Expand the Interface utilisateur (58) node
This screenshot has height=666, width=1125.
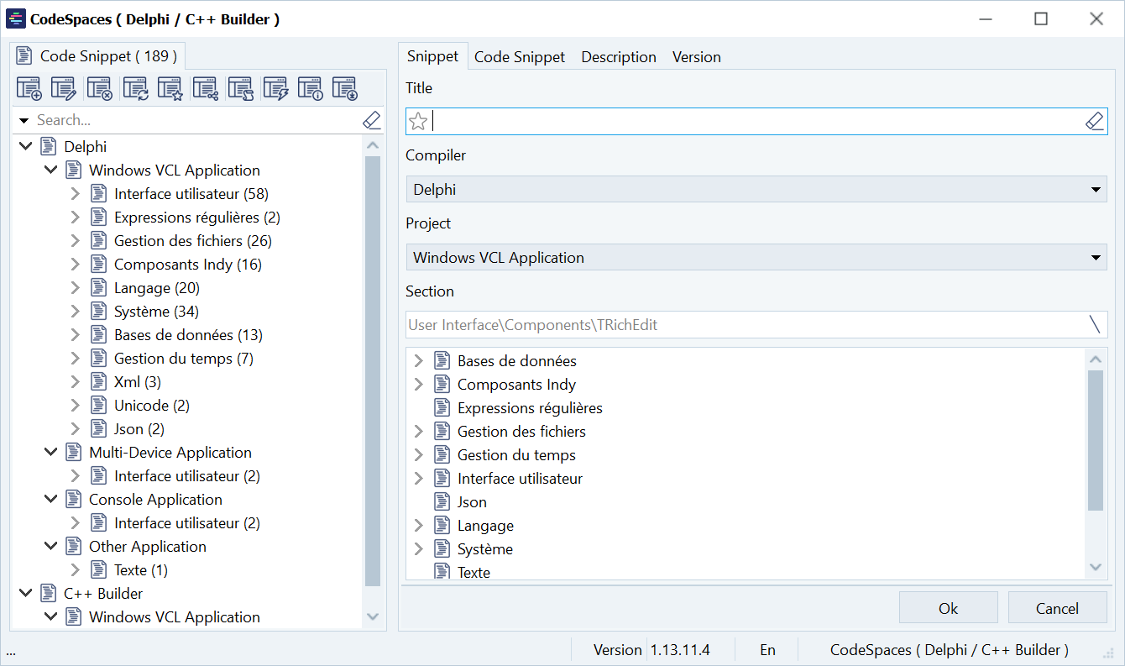(75, 194)
